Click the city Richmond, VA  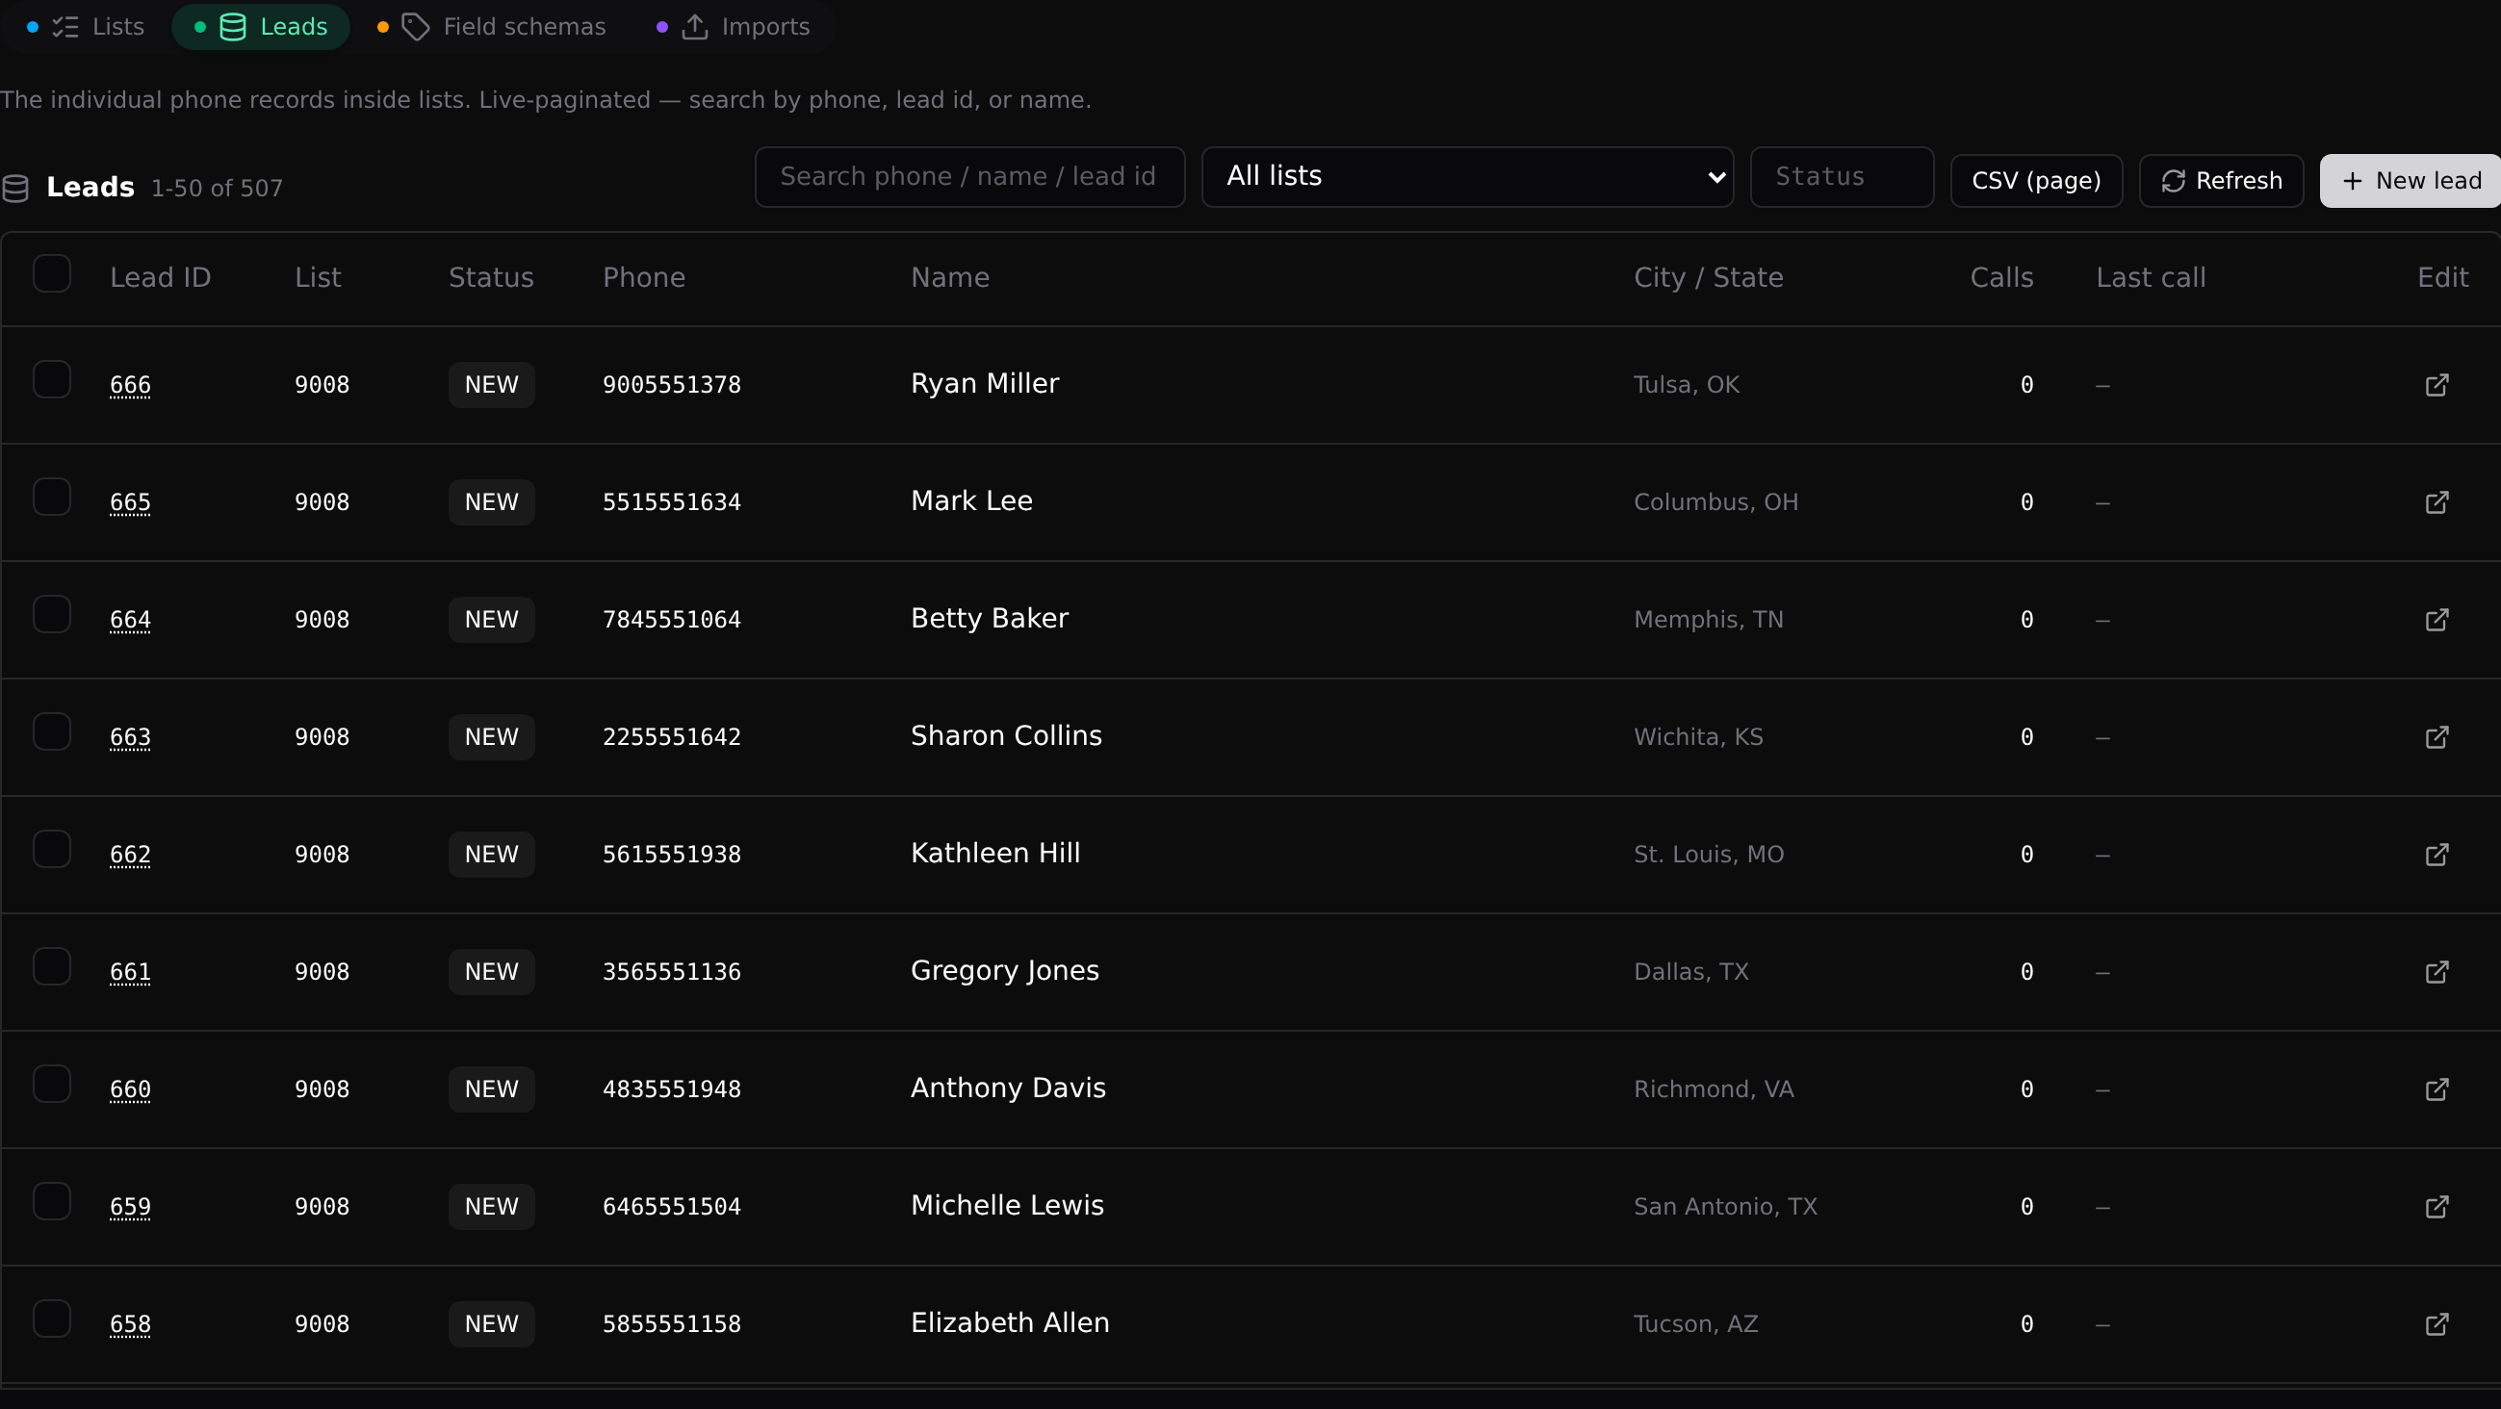pyautogui.click(x=1714, y=1089)
